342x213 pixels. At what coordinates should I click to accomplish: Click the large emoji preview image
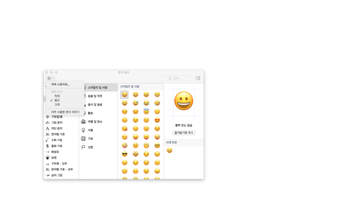point(184,101)
